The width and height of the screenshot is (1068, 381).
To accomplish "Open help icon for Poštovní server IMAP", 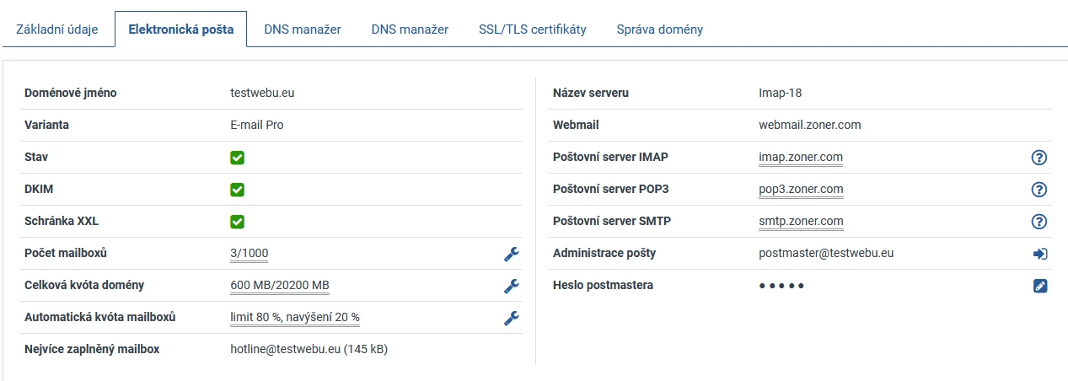I will coord(1039,158).
